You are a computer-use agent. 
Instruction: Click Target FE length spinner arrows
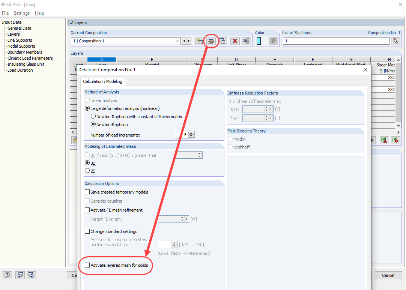[182, 219]
